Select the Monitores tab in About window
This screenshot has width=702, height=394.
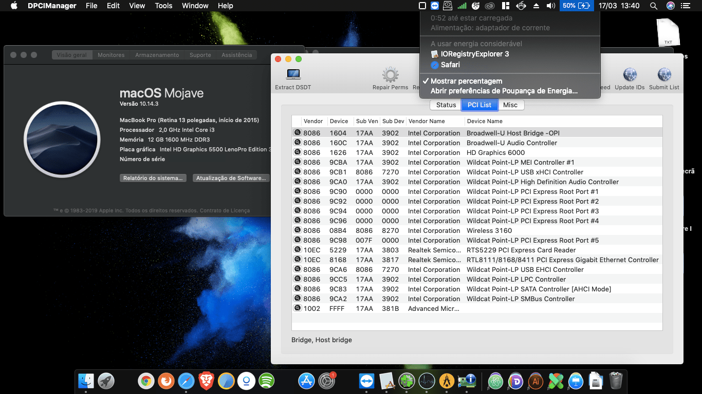pos(110,54)
